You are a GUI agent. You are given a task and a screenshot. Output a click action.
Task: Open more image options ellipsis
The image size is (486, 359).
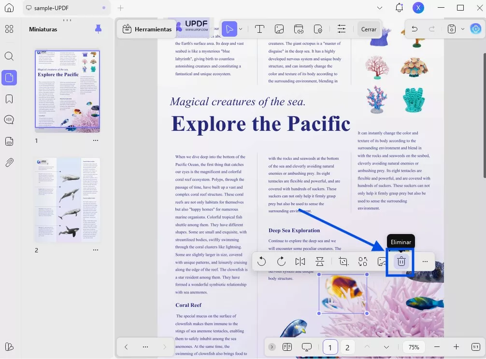425,262
